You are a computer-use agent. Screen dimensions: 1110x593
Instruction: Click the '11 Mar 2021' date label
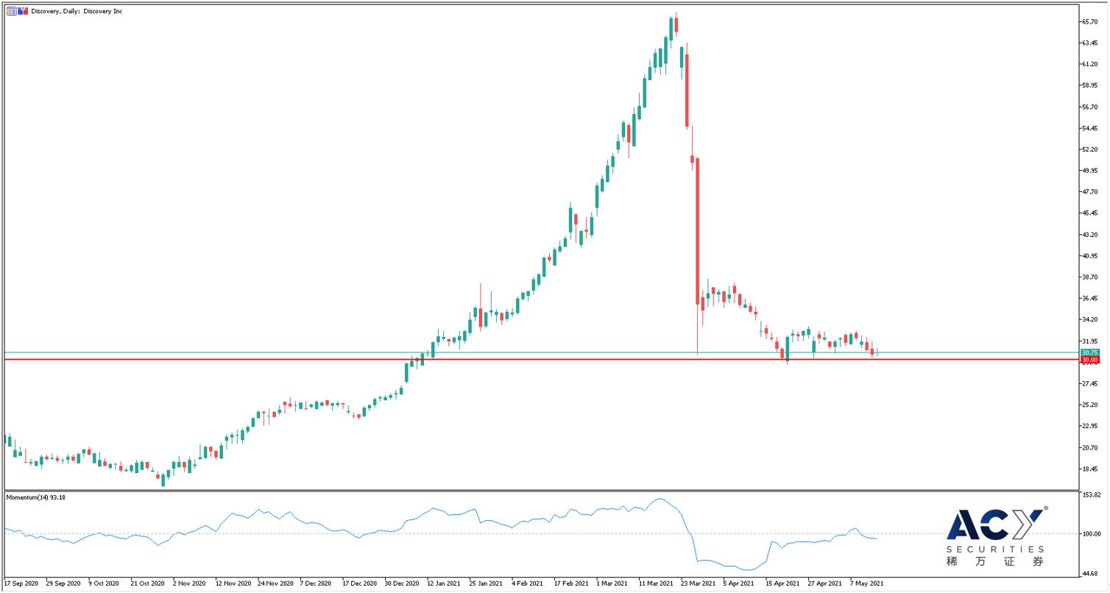(655, 583)
